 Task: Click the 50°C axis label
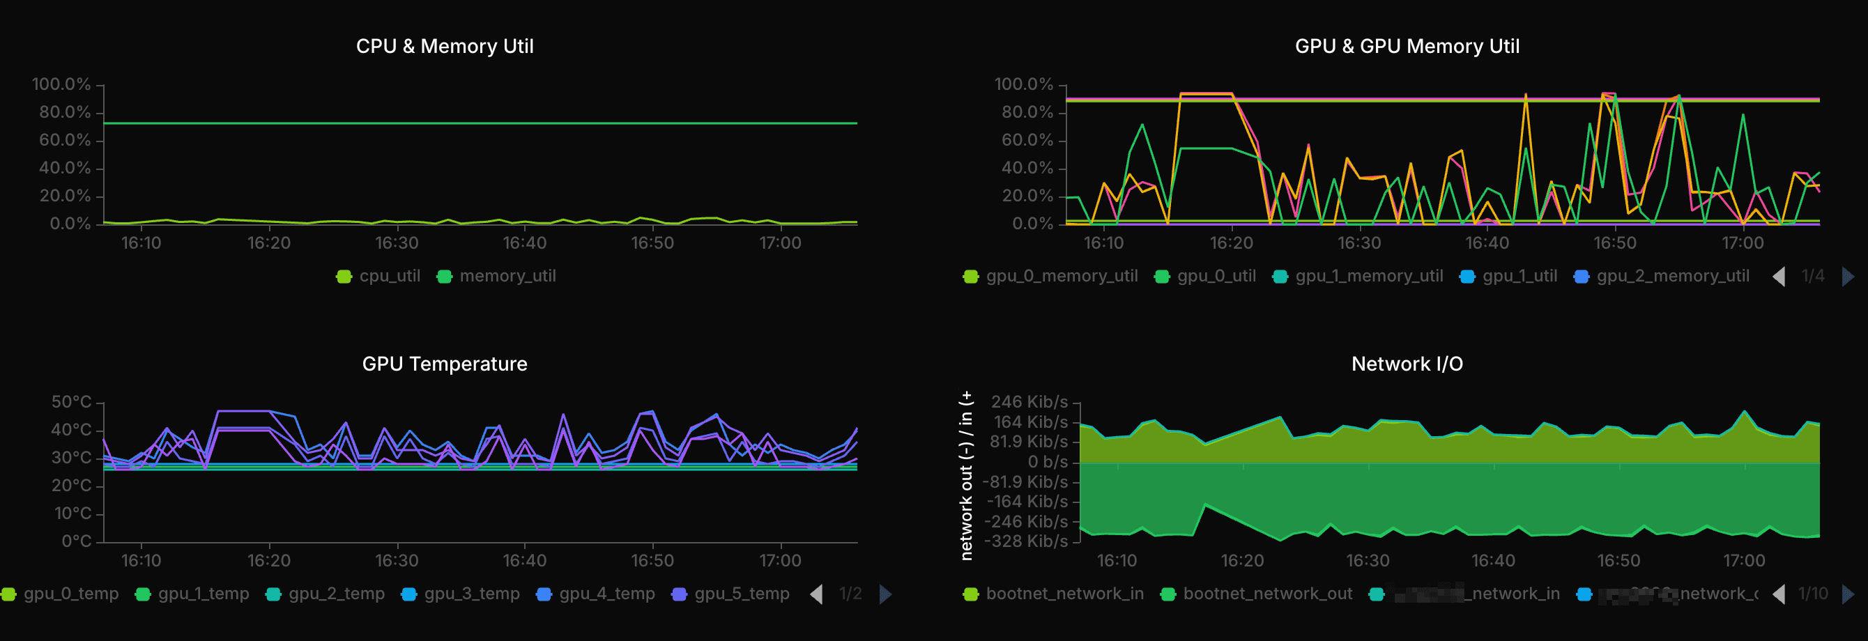tap(71, 402)
